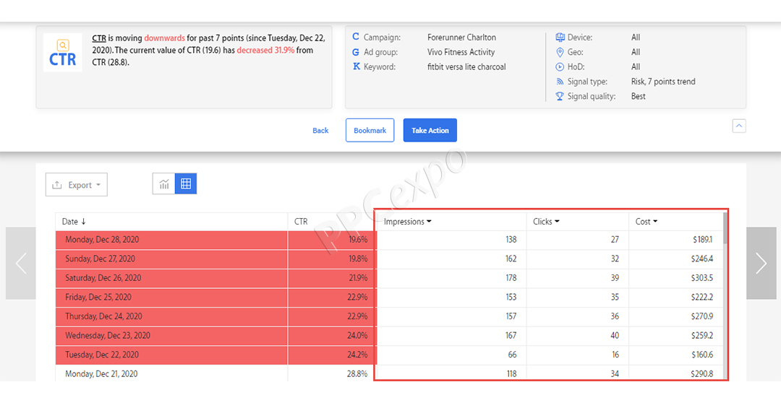This screenshot has height=403, width=781.
Task: Click the Ad group G icon
Action: 356,52
